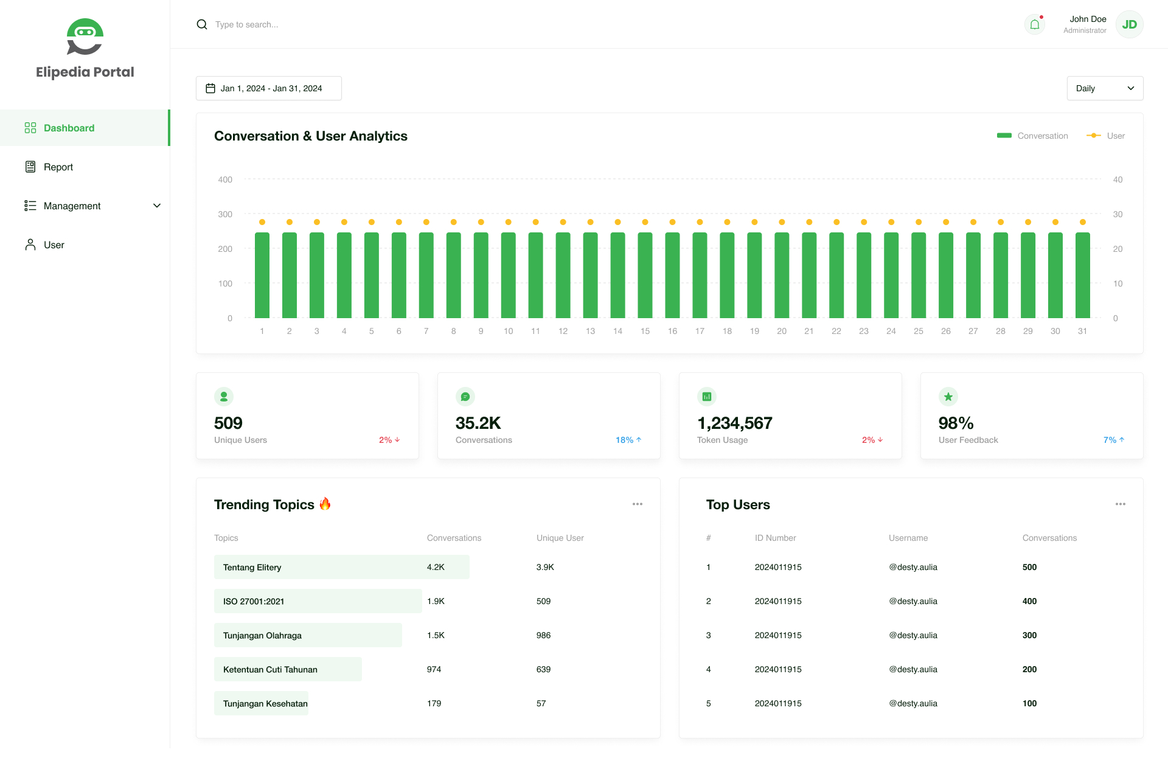Open Tunjangan Kesehatan topic row
Screen dimensions: 1168x775
[x=428, y=703]
